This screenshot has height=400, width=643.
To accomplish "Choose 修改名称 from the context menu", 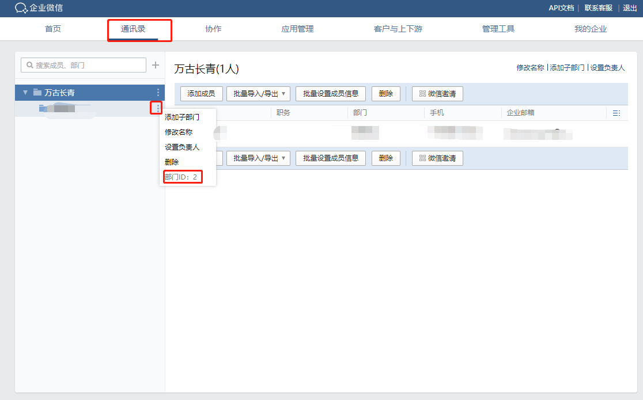I will tap(179, 132).
